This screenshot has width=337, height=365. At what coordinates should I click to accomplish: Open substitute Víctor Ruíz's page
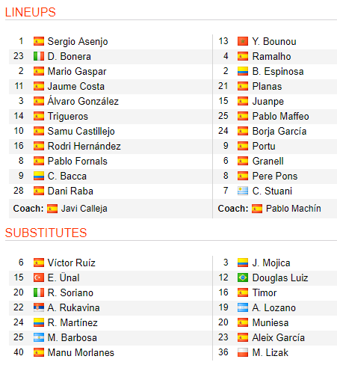point(72,263)
